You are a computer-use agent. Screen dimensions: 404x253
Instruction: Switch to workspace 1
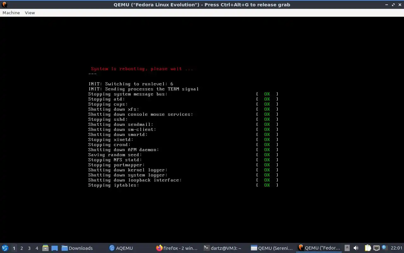(14, 248)
